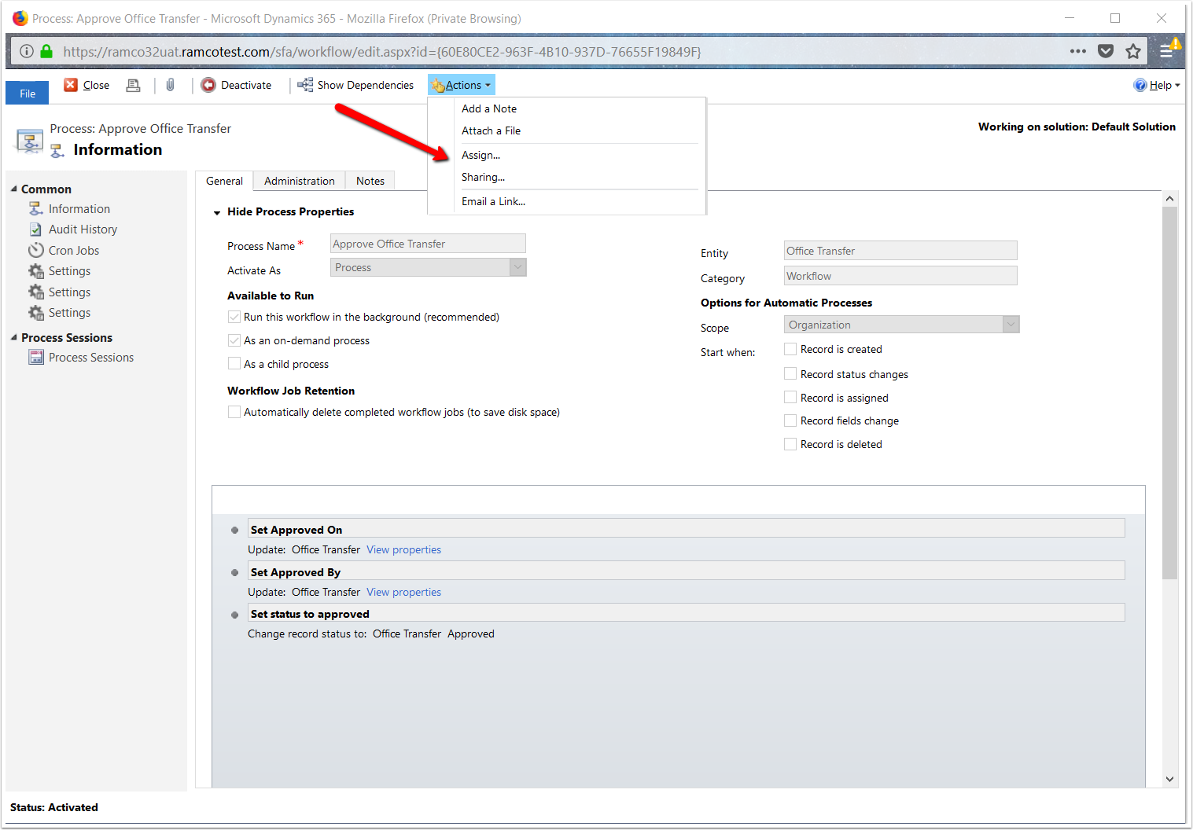Click the bullet of Set Approved By step
This screenshot has width=1193, height=830.
(234, 572)
